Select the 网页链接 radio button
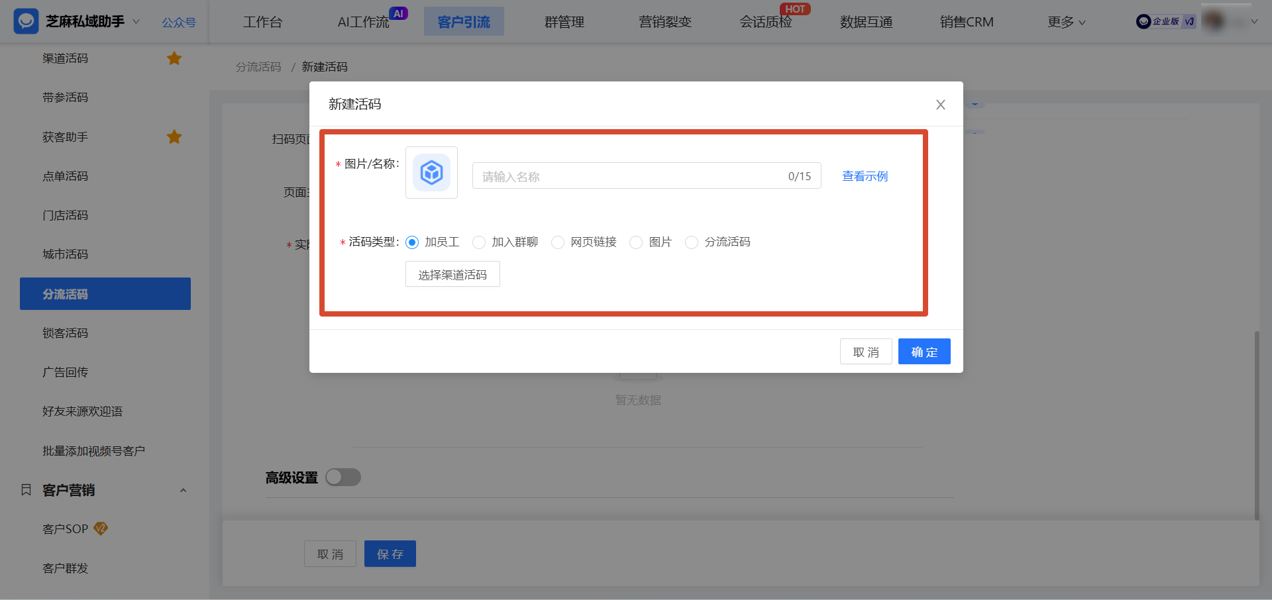 pyautogui.click(x=558, y=242)
